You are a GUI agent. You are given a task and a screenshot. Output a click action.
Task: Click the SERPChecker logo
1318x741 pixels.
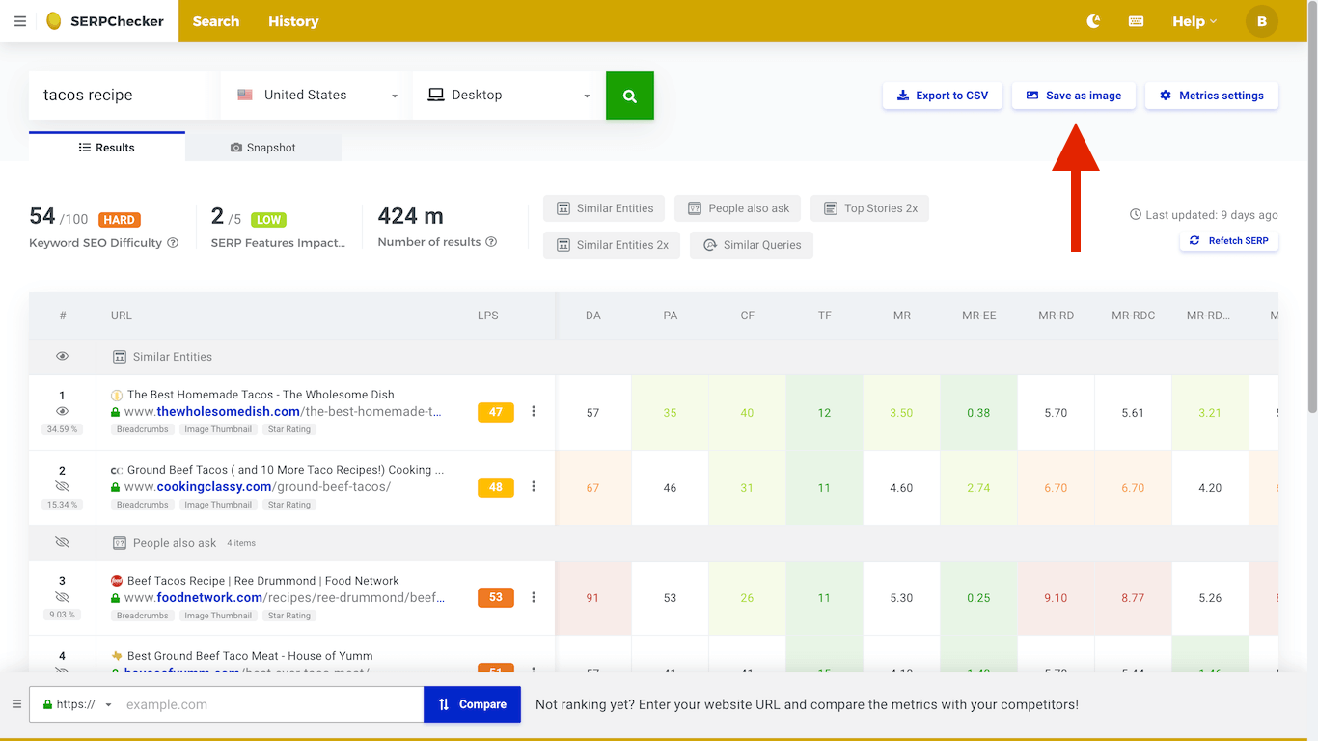(x=105, y=21)
